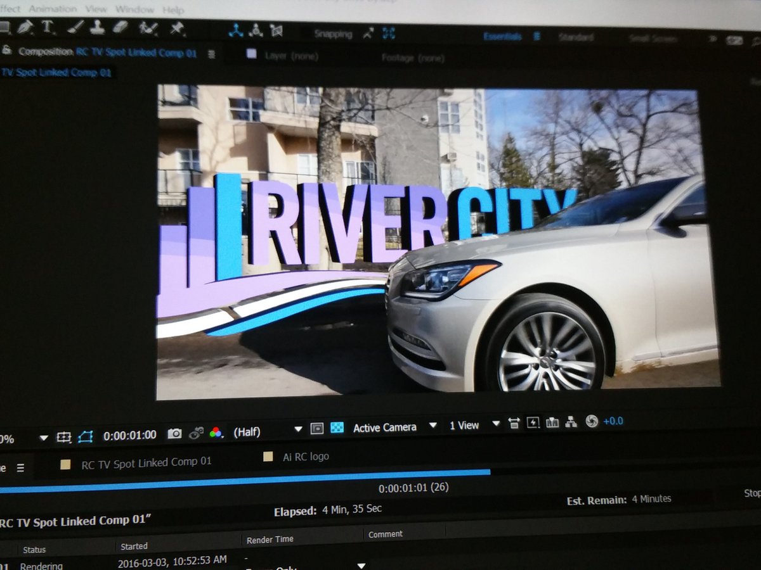Select the Eraser tool
761x570 pixels.
[120, 27]
